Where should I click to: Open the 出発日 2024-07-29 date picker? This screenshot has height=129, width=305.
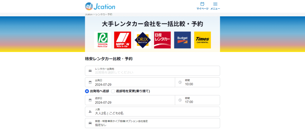(x=130, y=82)
